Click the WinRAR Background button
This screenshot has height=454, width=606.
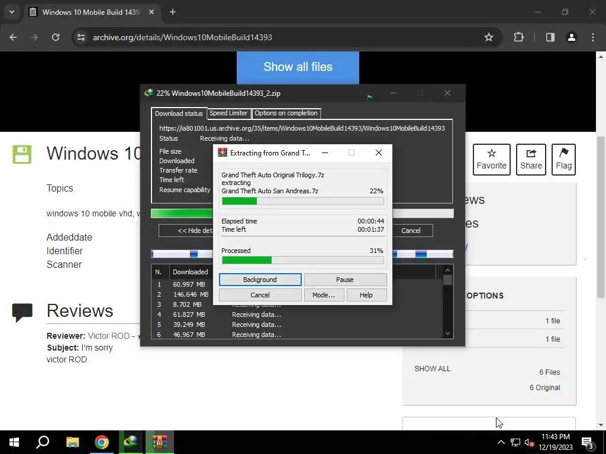click(260, 280)
